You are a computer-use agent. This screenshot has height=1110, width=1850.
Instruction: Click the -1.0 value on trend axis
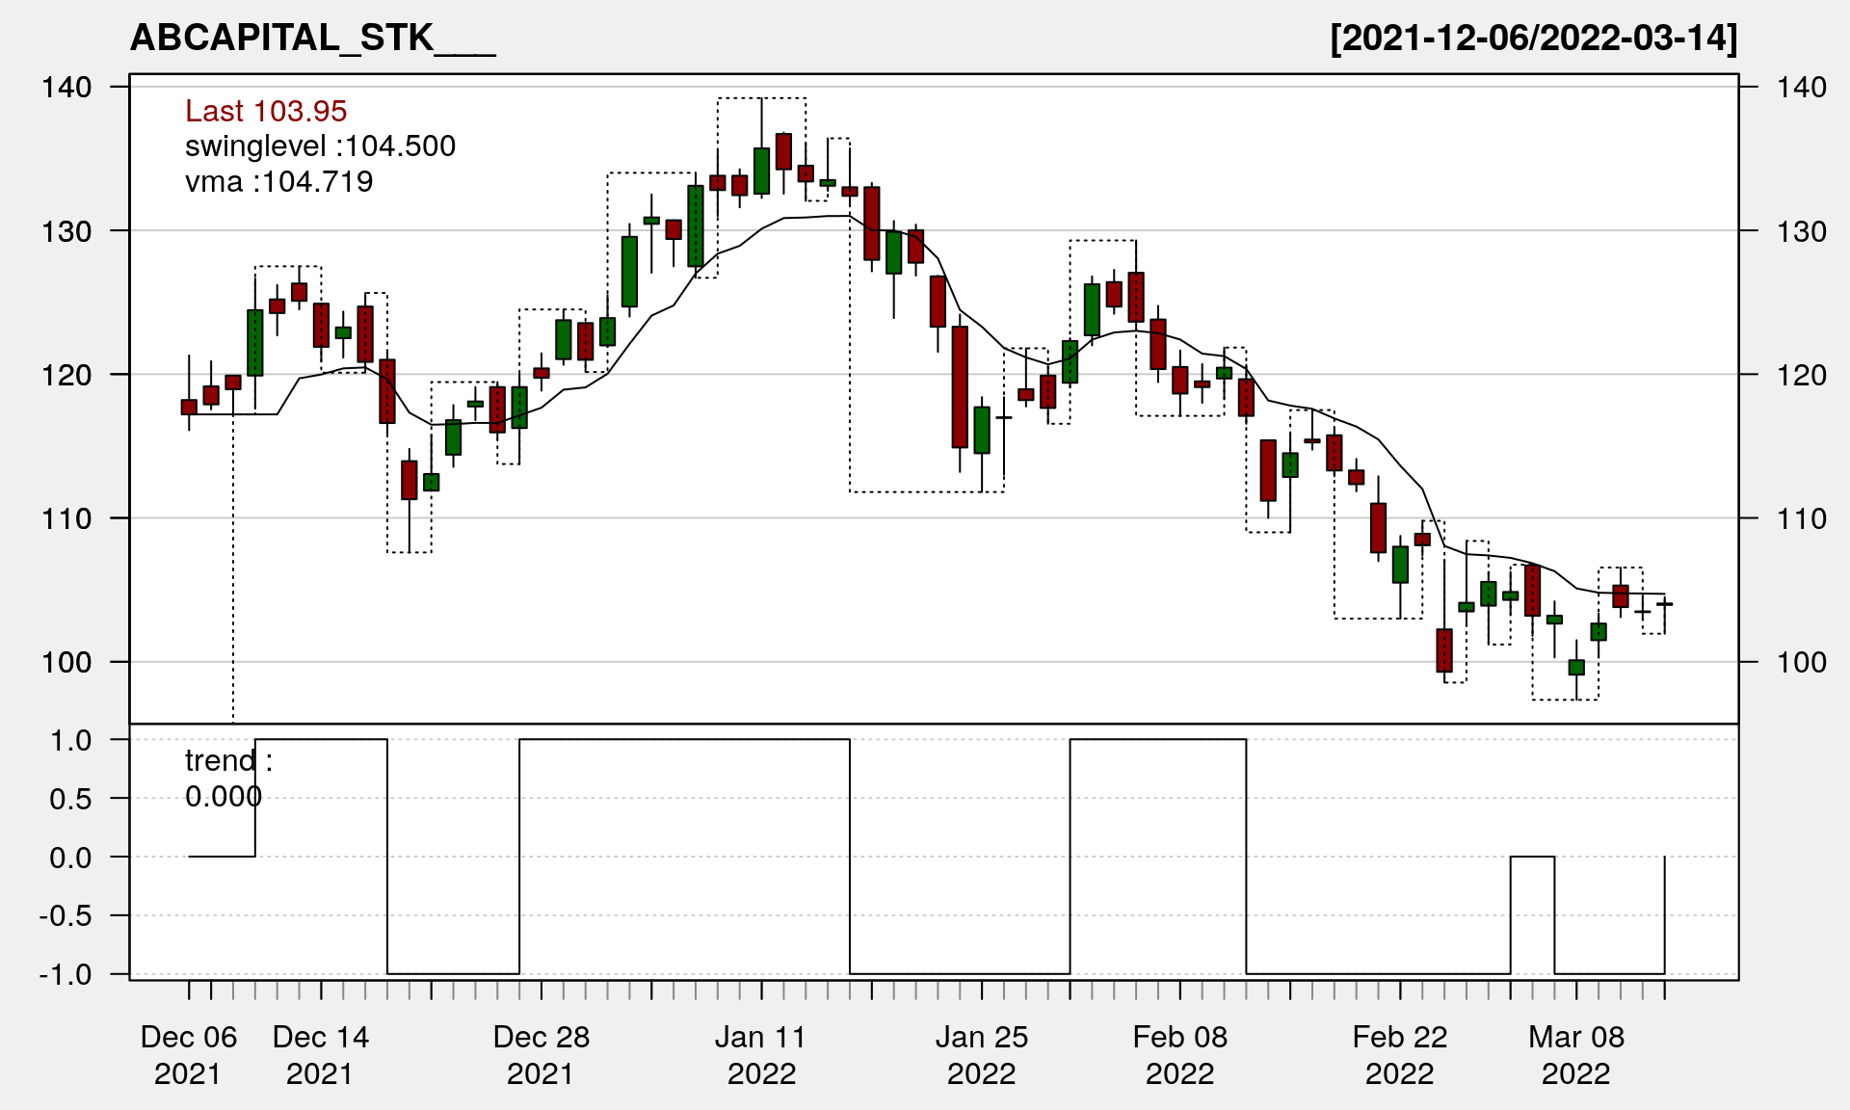coord(66,974)
